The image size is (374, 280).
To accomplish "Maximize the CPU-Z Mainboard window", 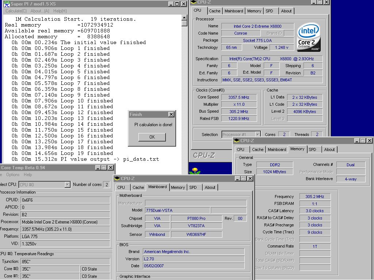I will coord(244,179).
